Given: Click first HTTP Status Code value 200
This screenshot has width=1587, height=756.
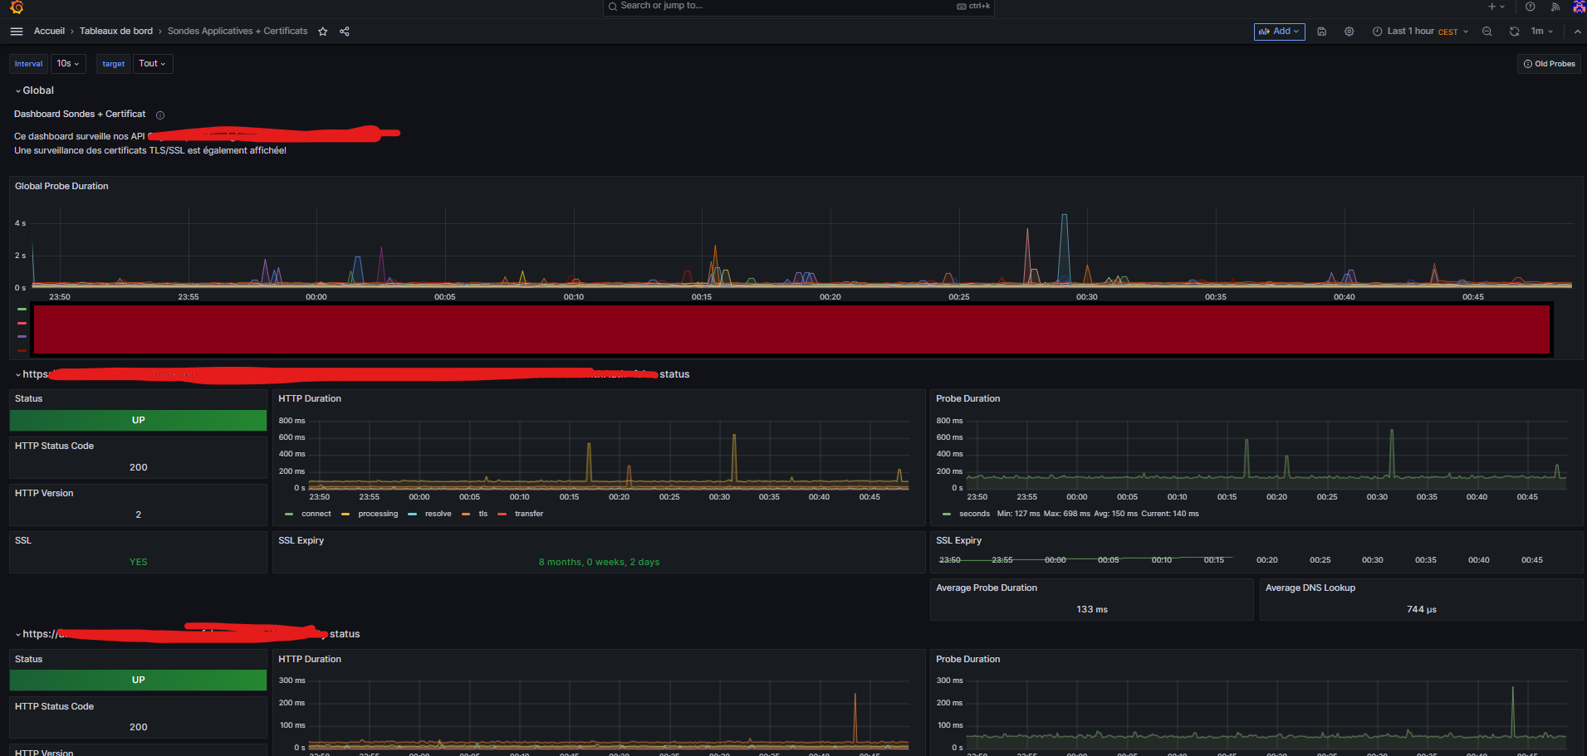Looking at the screenshot, I should point(138,468).
